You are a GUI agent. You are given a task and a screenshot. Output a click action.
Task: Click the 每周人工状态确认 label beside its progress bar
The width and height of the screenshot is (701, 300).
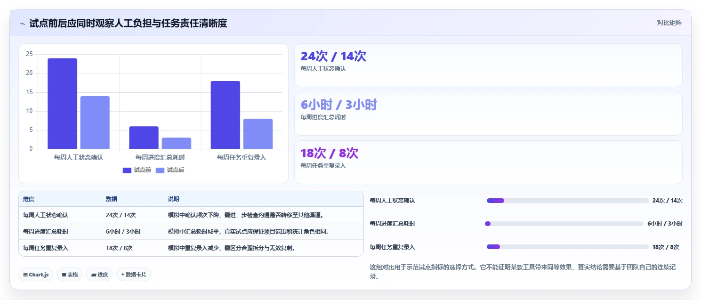(x=393, y=201)
